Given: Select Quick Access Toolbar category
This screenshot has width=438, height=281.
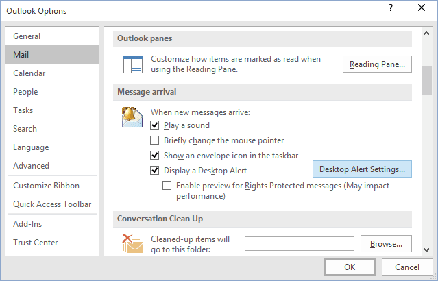Looking at the screenshot, I should (x=52, y=204).
